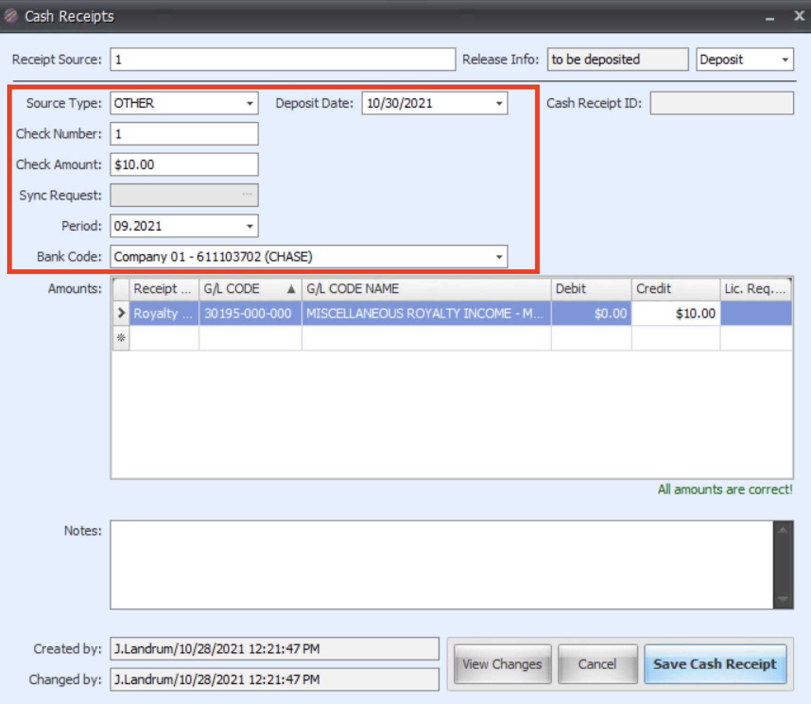Click the G/L CODE sort arrow

[x=291, y=289]
